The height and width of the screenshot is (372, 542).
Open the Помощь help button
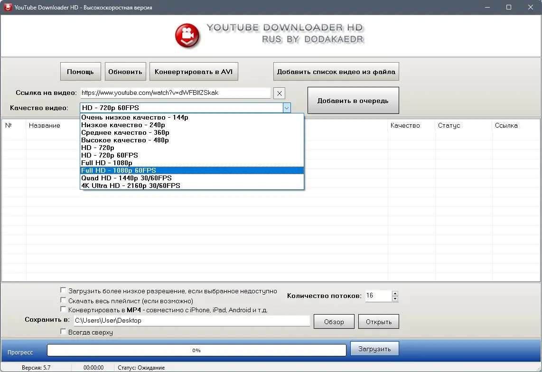(x=81, y=72)
